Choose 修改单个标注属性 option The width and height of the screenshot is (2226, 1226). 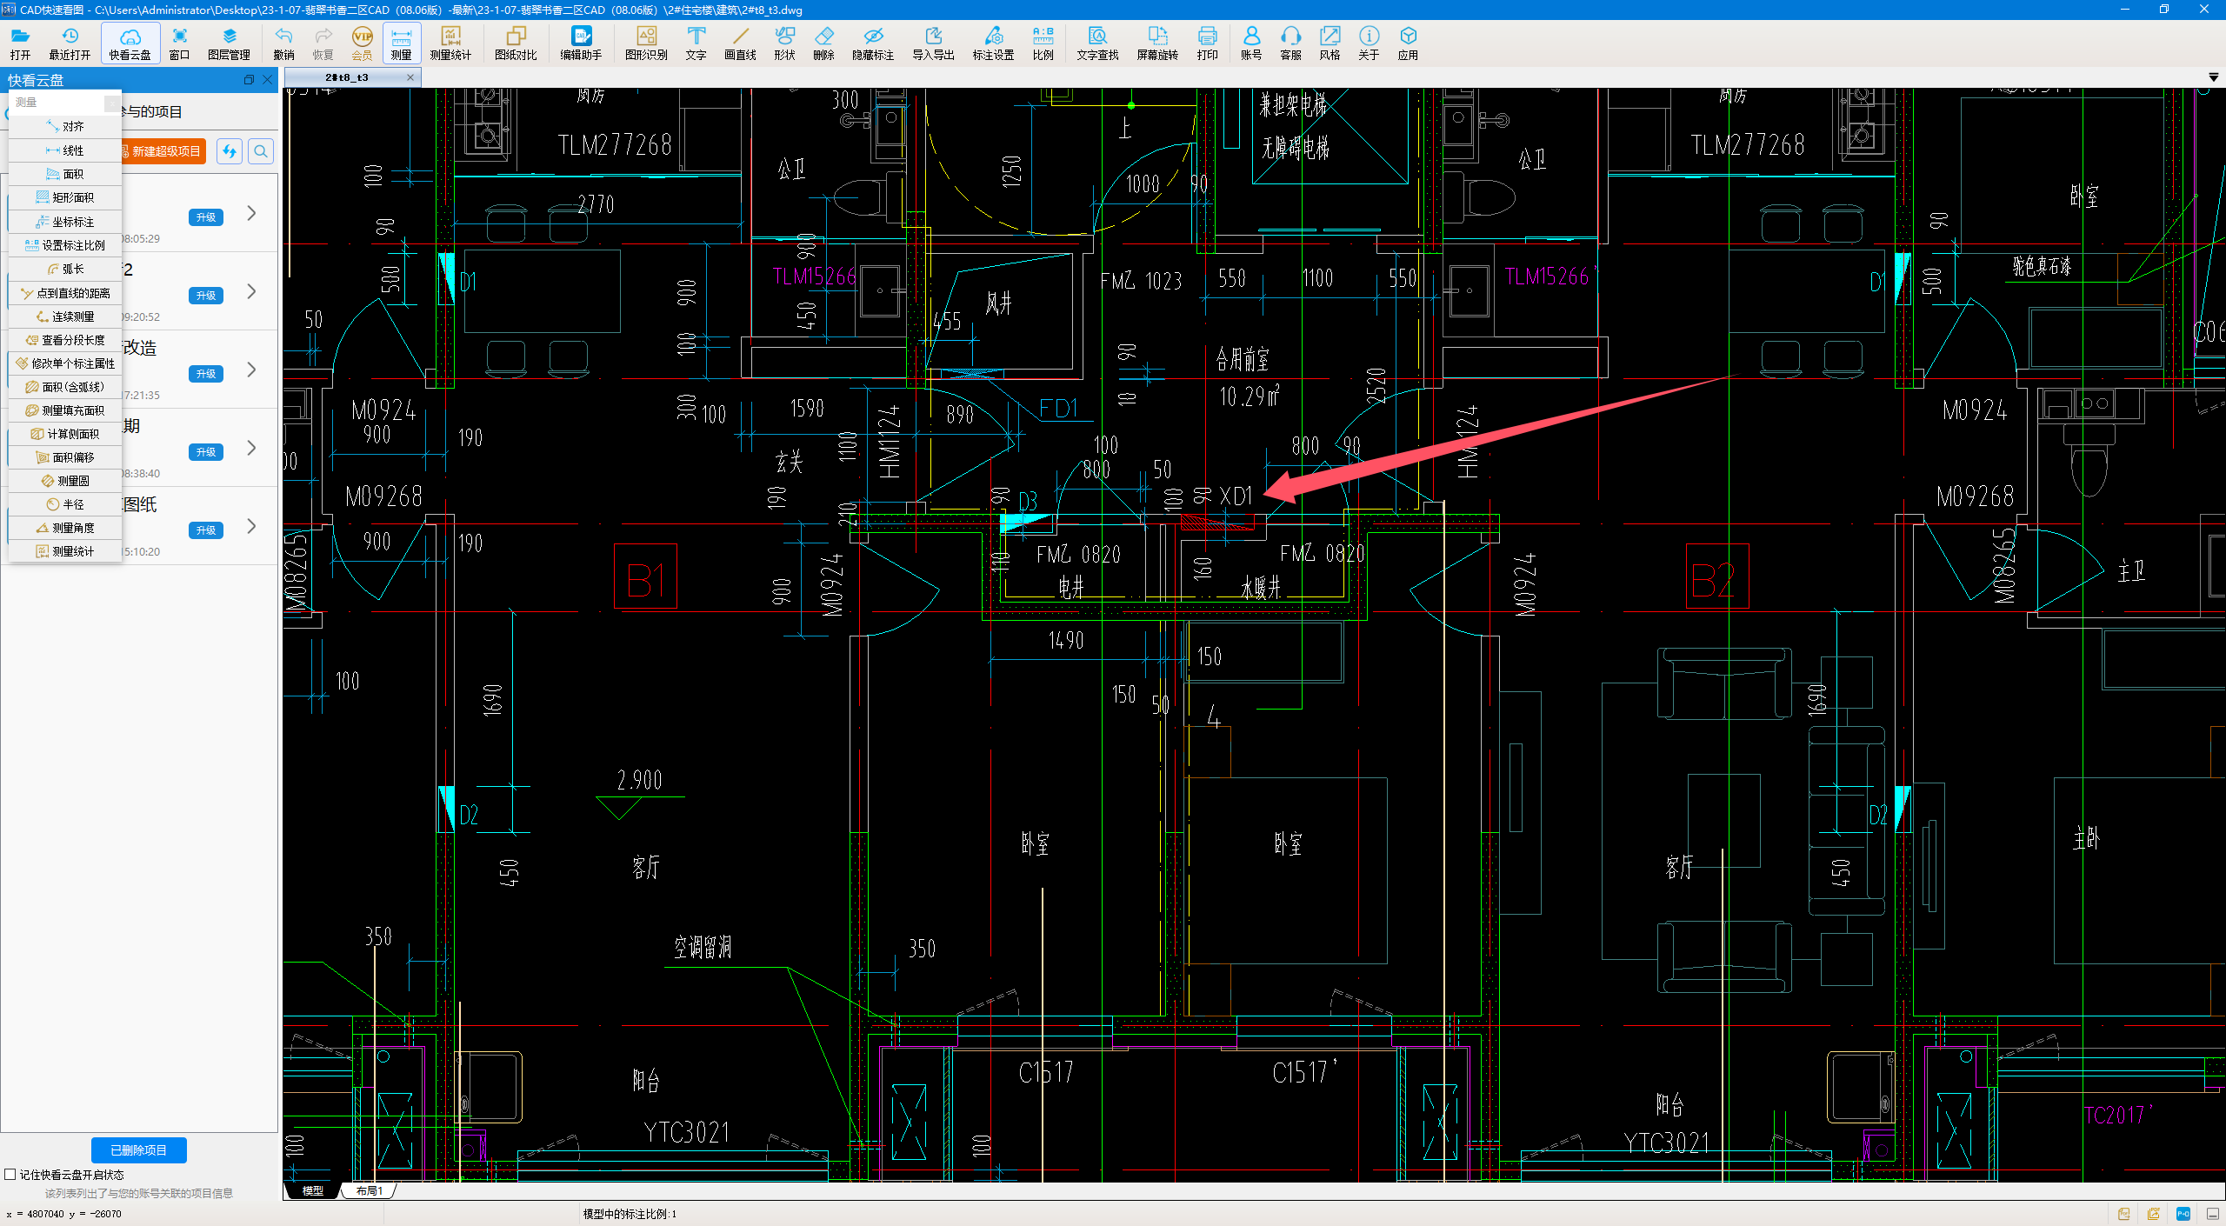pos(65,363)
